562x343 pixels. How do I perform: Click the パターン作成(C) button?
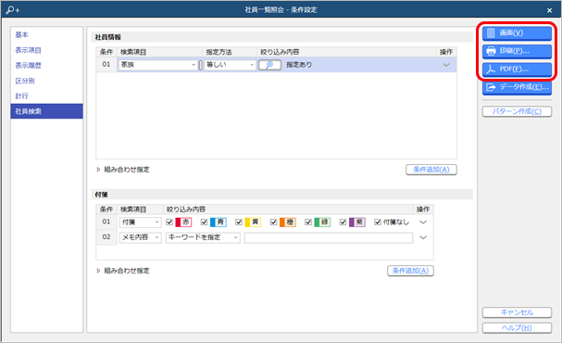[x=517, y=111]
